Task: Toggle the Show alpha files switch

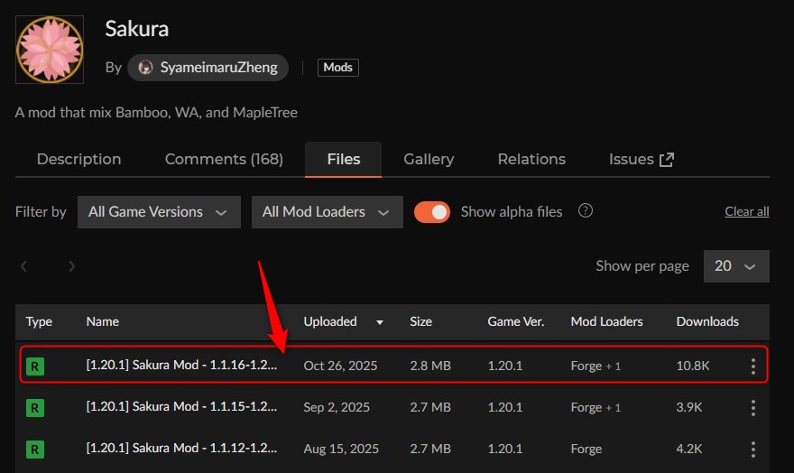Action: coord(432,211)
